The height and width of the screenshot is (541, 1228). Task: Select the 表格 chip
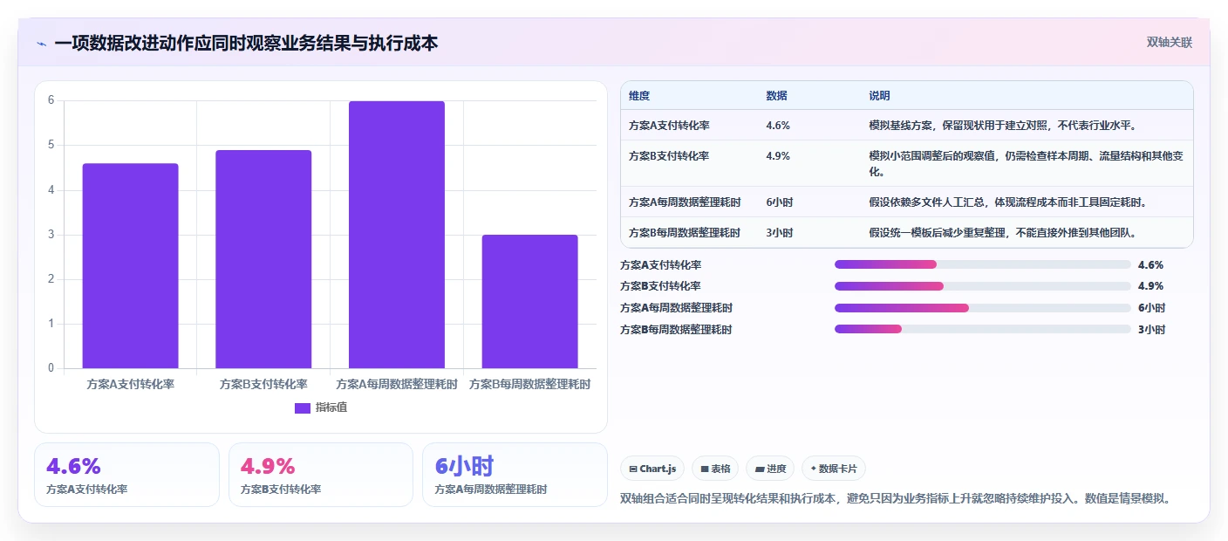(x=715, y=469)
